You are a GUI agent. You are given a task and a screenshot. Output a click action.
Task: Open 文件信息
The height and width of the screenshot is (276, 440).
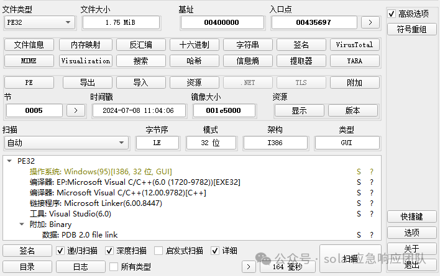pyautogui.click(x=29, y=45)
